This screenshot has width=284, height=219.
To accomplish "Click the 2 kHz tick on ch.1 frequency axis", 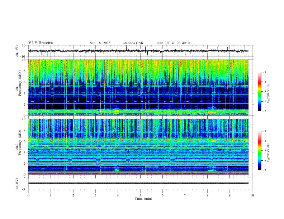I will point(25,104).
